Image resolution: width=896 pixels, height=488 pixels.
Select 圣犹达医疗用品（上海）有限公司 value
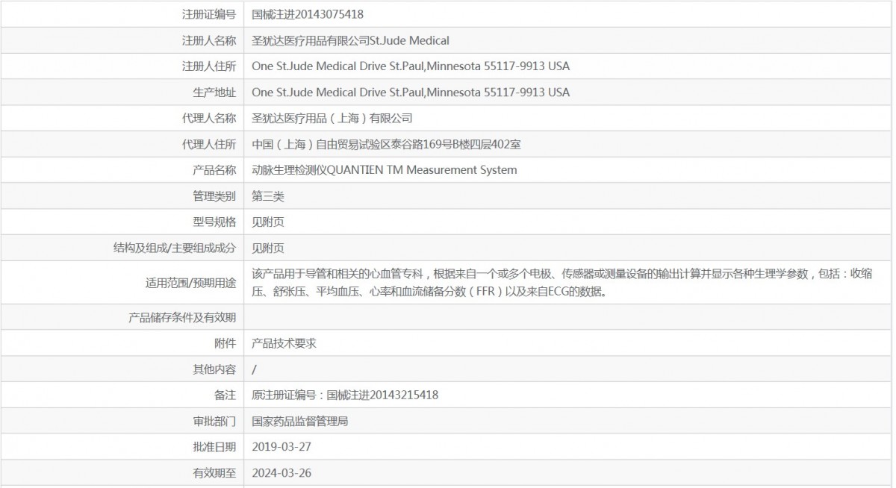(332, 118)
